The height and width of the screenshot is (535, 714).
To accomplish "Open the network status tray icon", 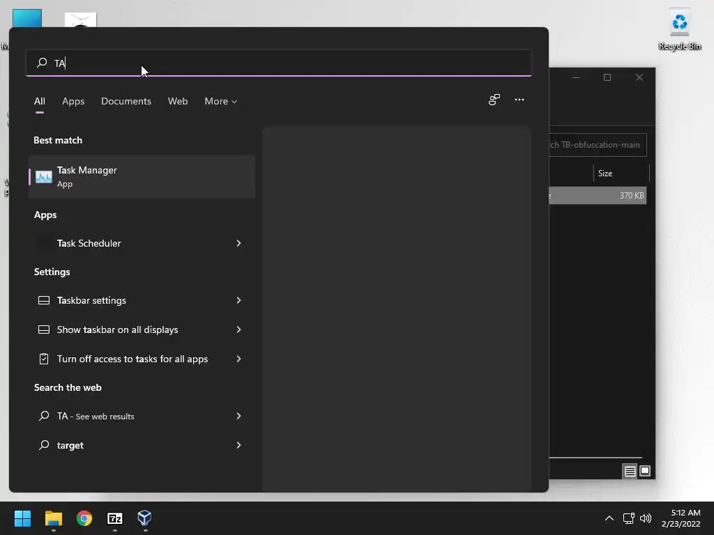I will tap(629, 518).
